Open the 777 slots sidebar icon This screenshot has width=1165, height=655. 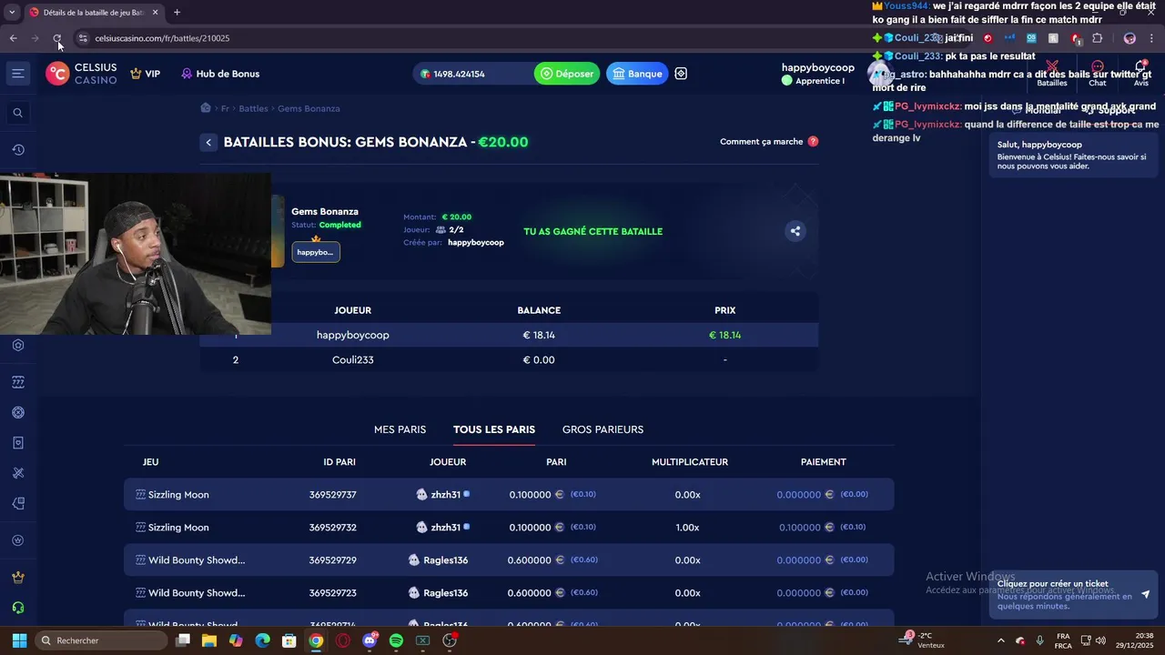17,382
